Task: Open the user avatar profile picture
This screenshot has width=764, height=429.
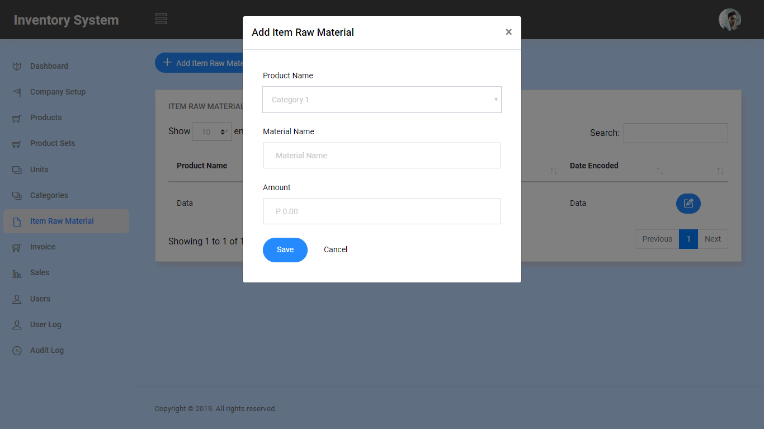Action: point(729,20)
